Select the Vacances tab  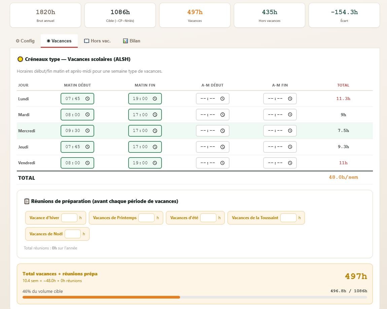(x=59, y=41)
